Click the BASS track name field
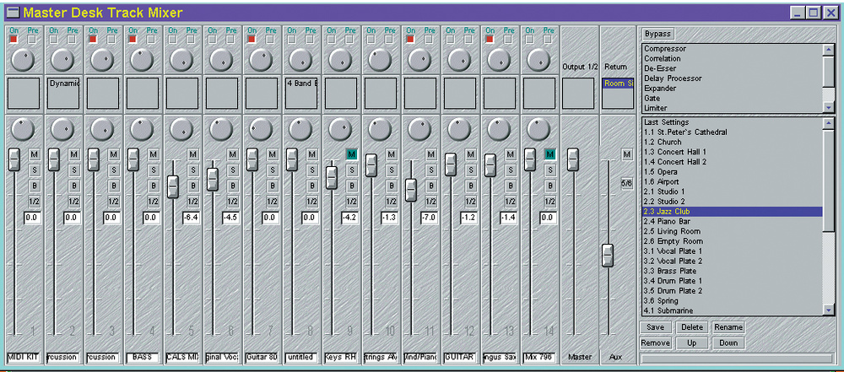 point(143,357)
